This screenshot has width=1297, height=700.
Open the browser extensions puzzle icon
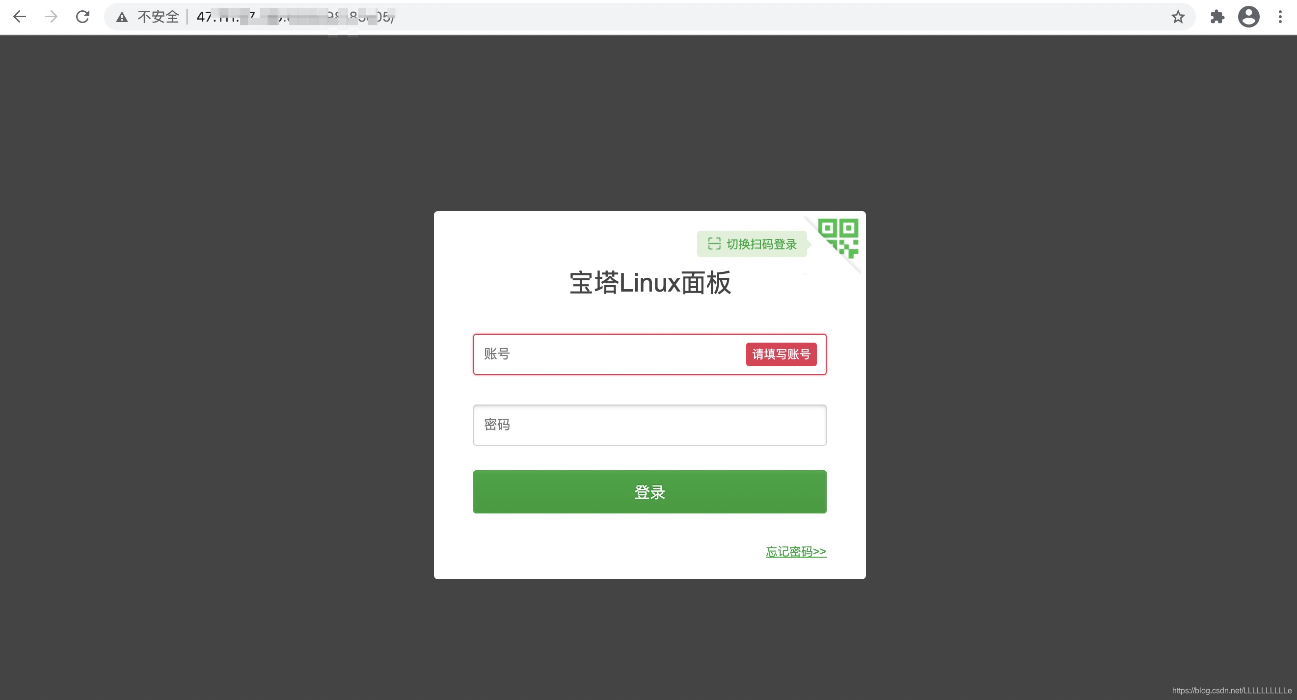(1217, 17)
